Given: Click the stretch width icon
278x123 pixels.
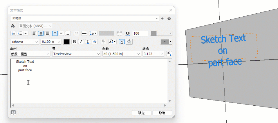Looking at the screenshot, I should click(128, 33).
